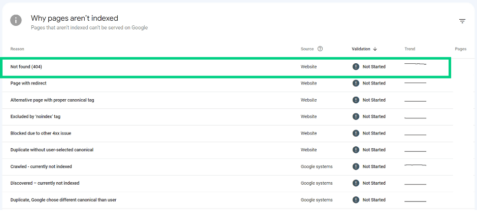
Task: Click Crawled currently not indexed status icon
Action: (356, 166)
